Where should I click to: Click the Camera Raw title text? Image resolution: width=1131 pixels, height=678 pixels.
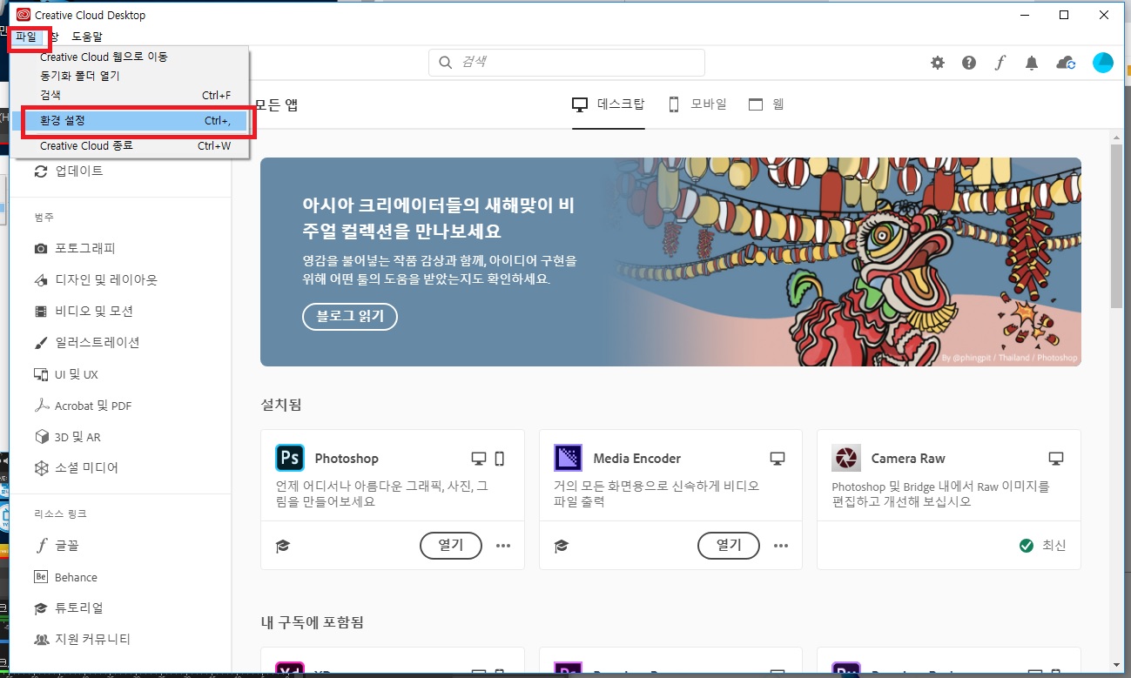(908, 458)
